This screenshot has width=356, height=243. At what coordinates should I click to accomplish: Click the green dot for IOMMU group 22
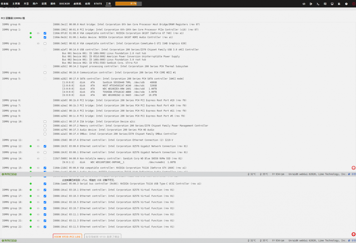pyautogui.click(x=31, y=227)
